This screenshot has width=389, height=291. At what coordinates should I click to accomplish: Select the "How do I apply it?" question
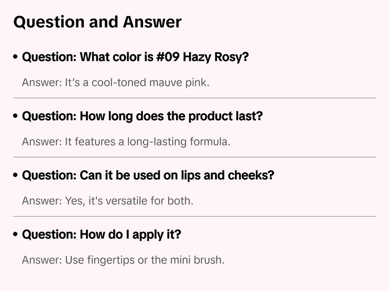tap(102, 235)
